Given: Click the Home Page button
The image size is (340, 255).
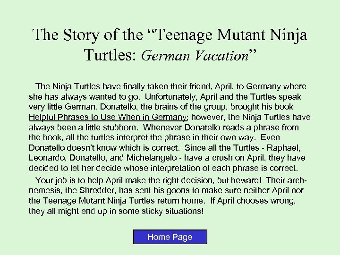Looking at the screenshot, I should (x=170, y=237).
